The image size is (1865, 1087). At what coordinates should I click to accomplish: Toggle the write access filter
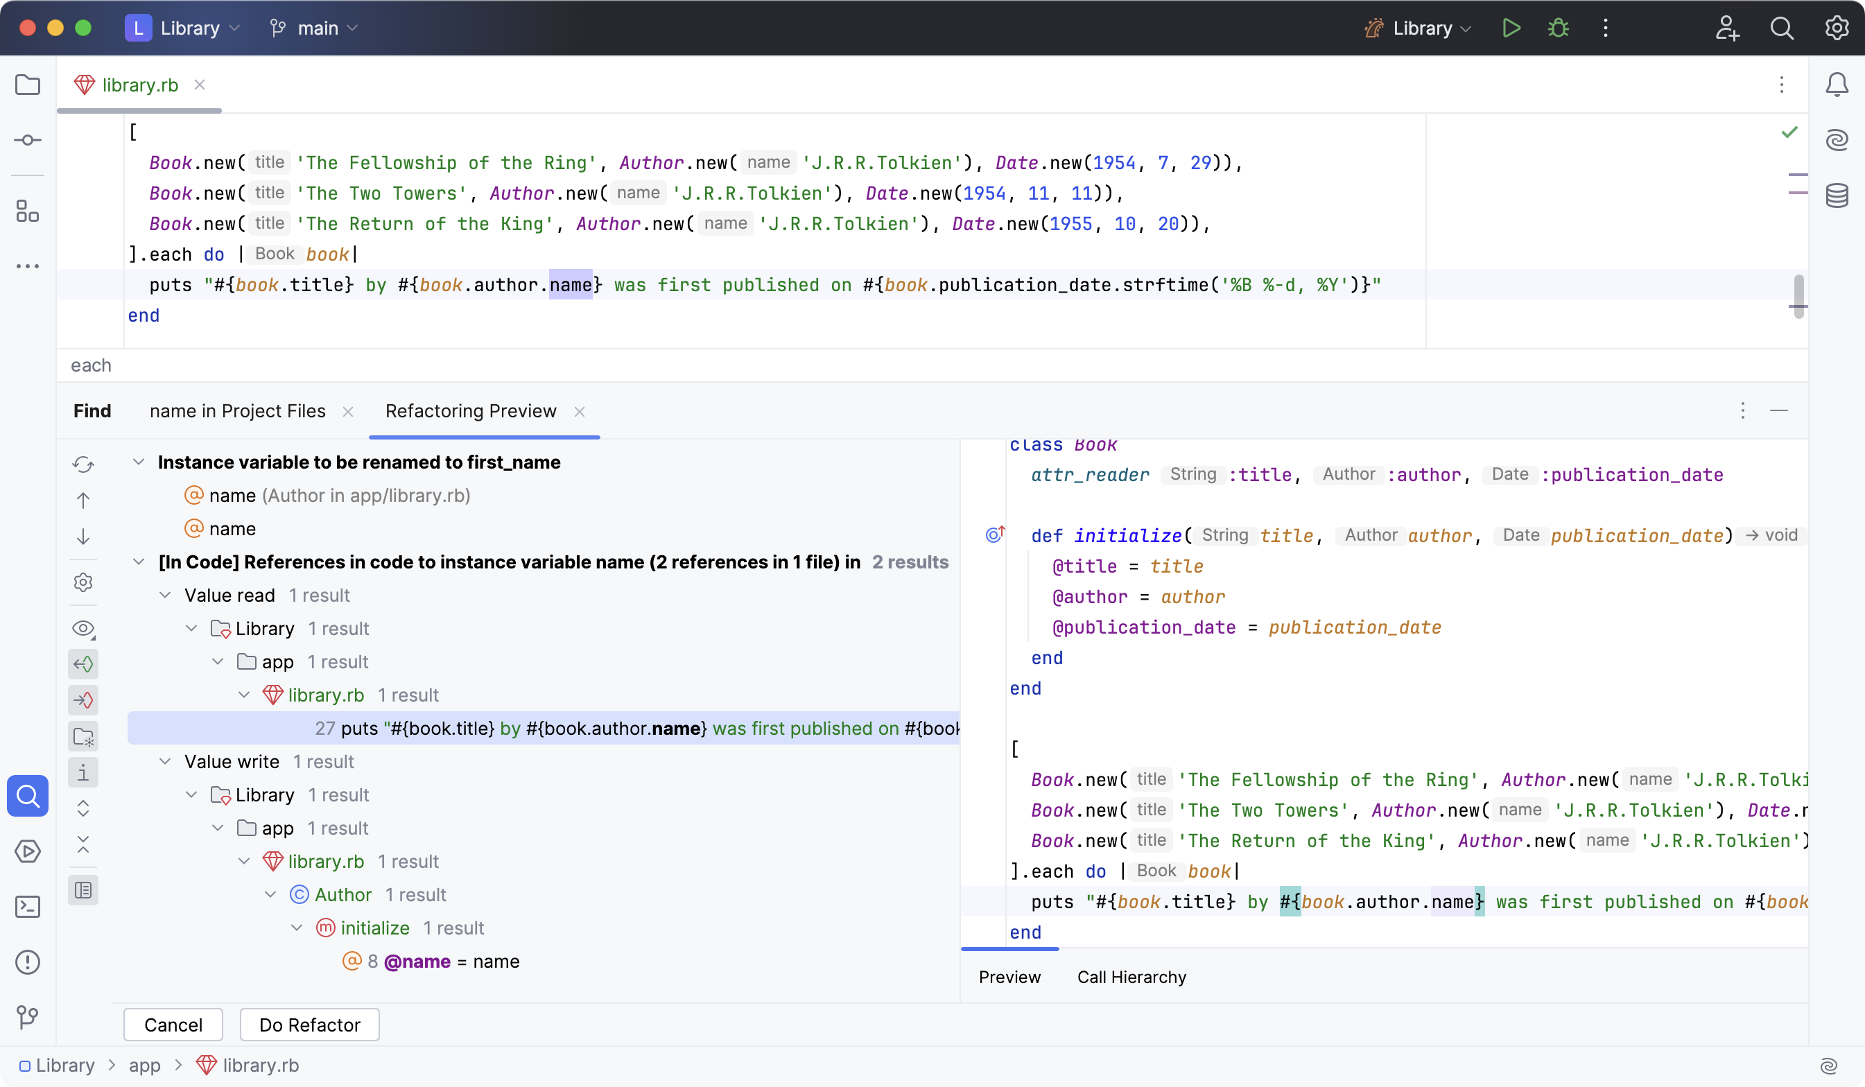83,699
